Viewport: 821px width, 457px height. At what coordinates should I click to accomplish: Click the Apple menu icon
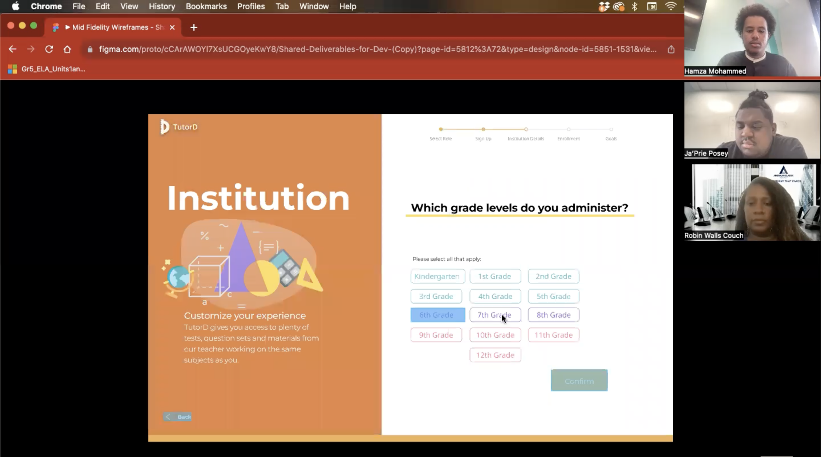pyautogui.click(x=15, y=6)
